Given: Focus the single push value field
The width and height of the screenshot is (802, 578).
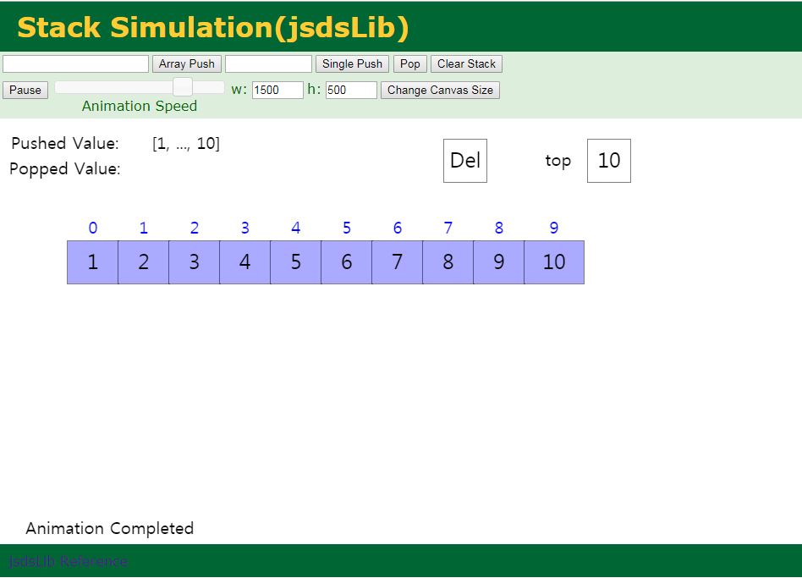Looking at the screenshot, I should pyautogui.click(x=268, y=64).
